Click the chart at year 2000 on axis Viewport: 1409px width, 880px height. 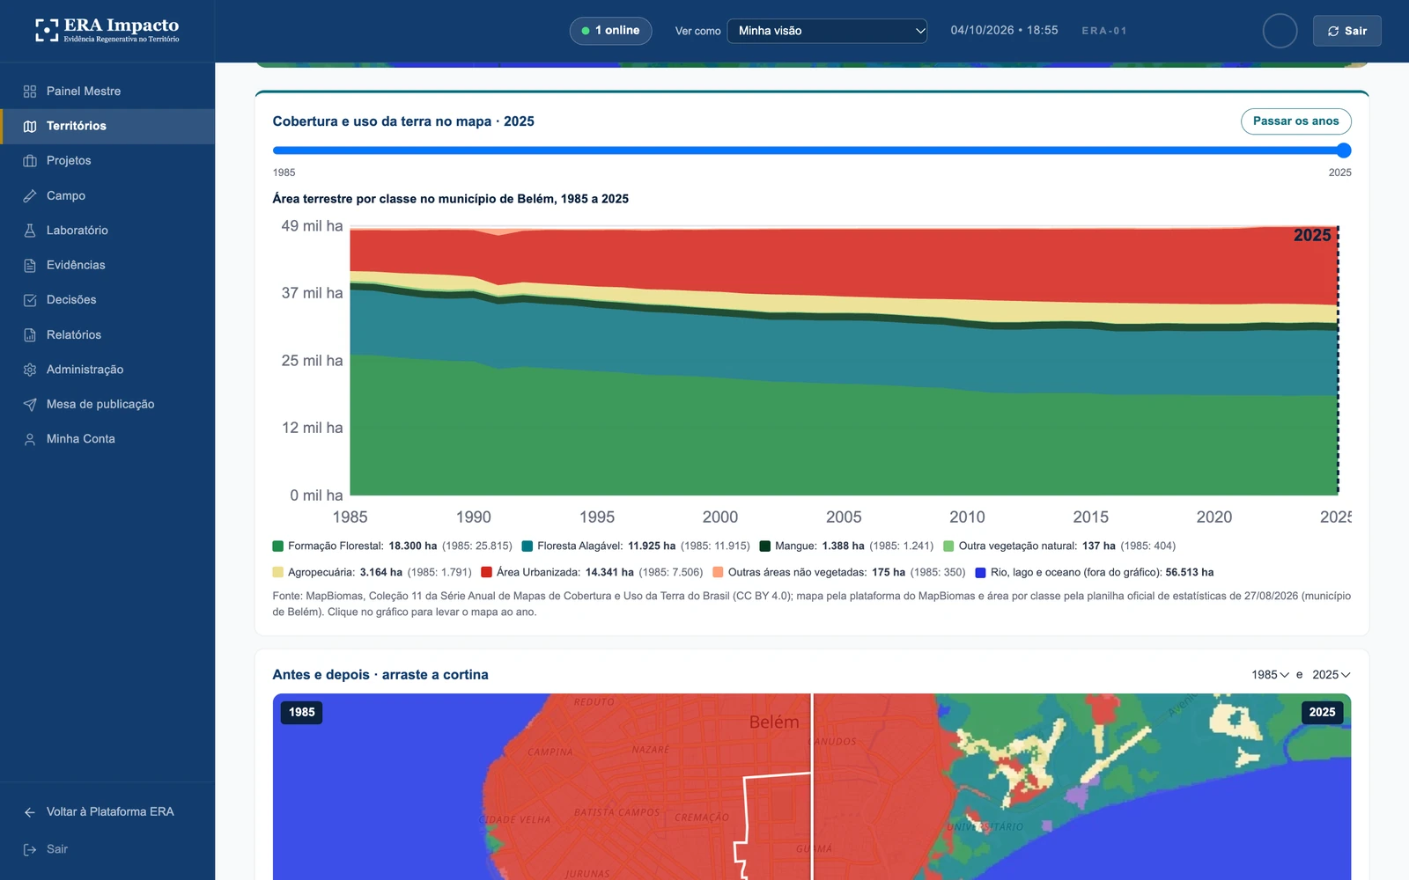coord(720,517)
